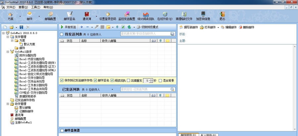This screenshot has height=136, width=298.
Task: Collapse the 发件管理 tree node
Action: (x=8, y=37)
